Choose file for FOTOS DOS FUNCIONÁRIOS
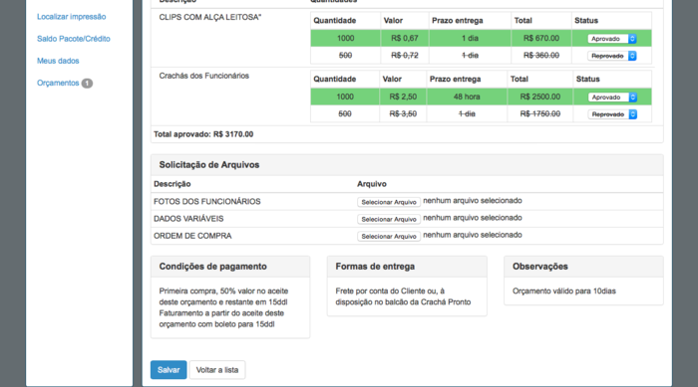698x387 pixels. [389, 202]
